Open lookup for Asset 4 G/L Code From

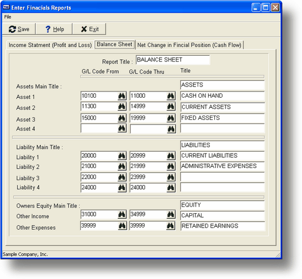click(122, 128)
